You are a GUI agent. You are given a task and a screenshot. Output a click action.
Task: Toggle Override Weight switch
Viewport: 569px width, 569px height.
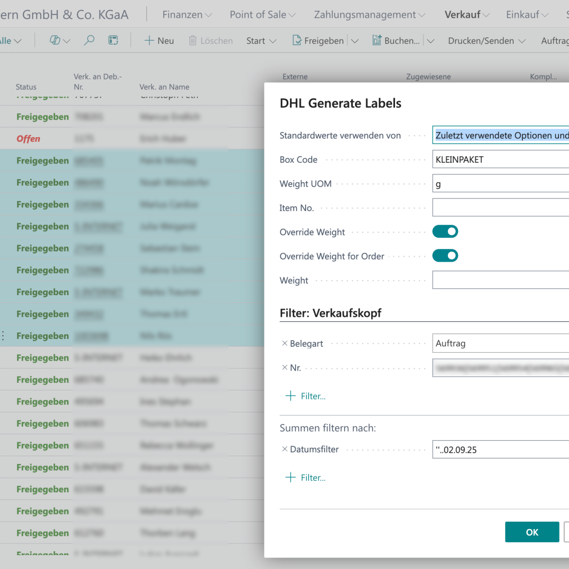445,232
